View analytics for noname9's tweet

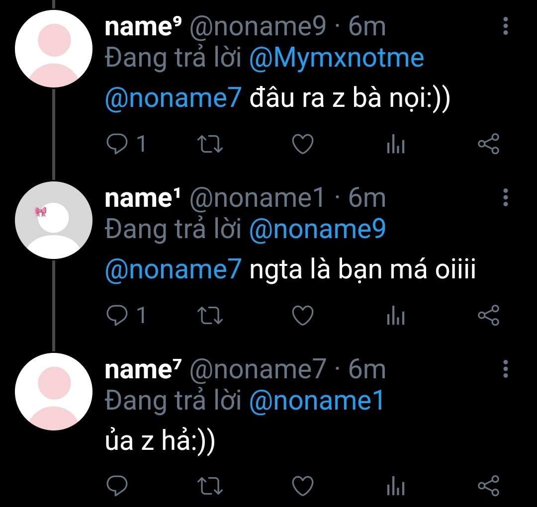click(x=396, y=145)
